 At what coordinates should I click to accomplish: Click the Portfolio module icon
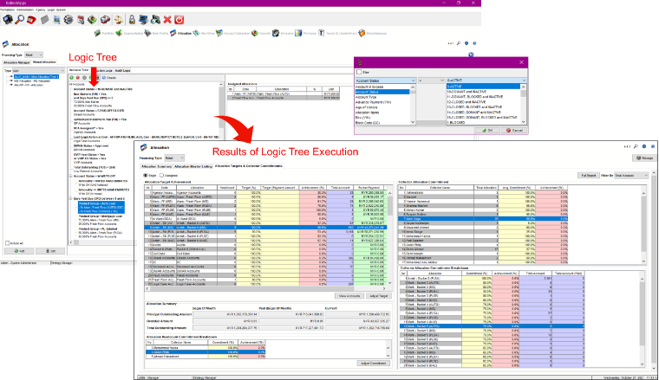point(97,33)
